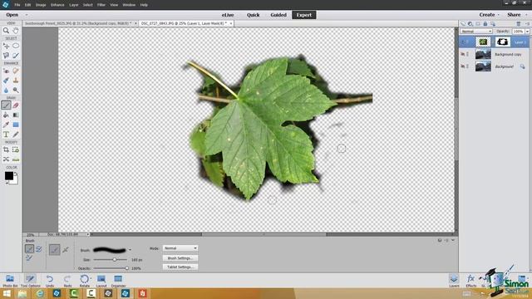Expand the Open button dropdown arrow
532x299 pixels.
(x=27, y=15)
